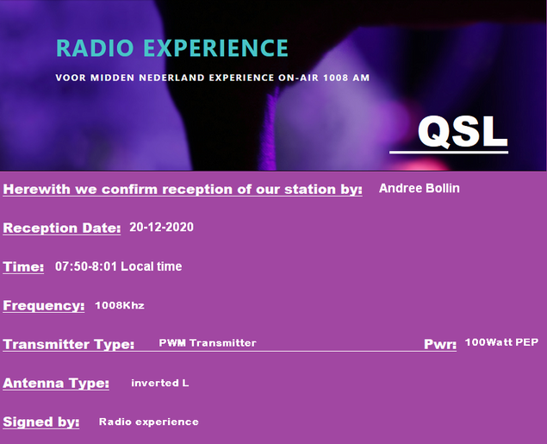
Task: Select the PWM Transmitter value
Action: click(208, 343)
